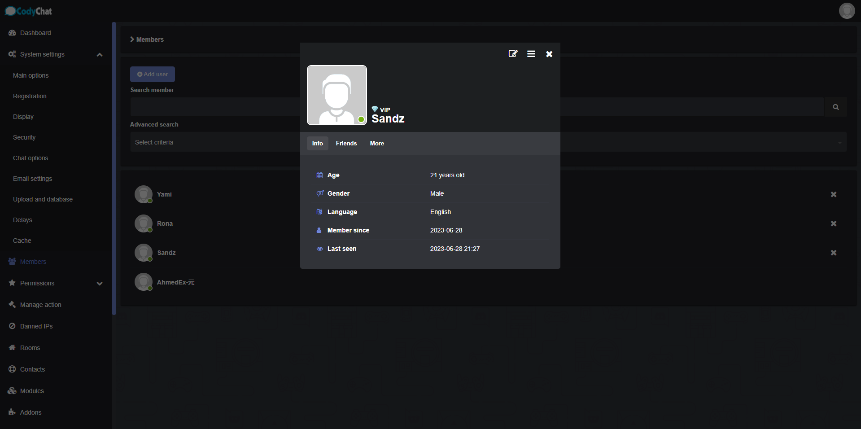This screenshot has width=861, height=429.
Task: Expand the Permissions submenu
Action: [x=99, y=283]
